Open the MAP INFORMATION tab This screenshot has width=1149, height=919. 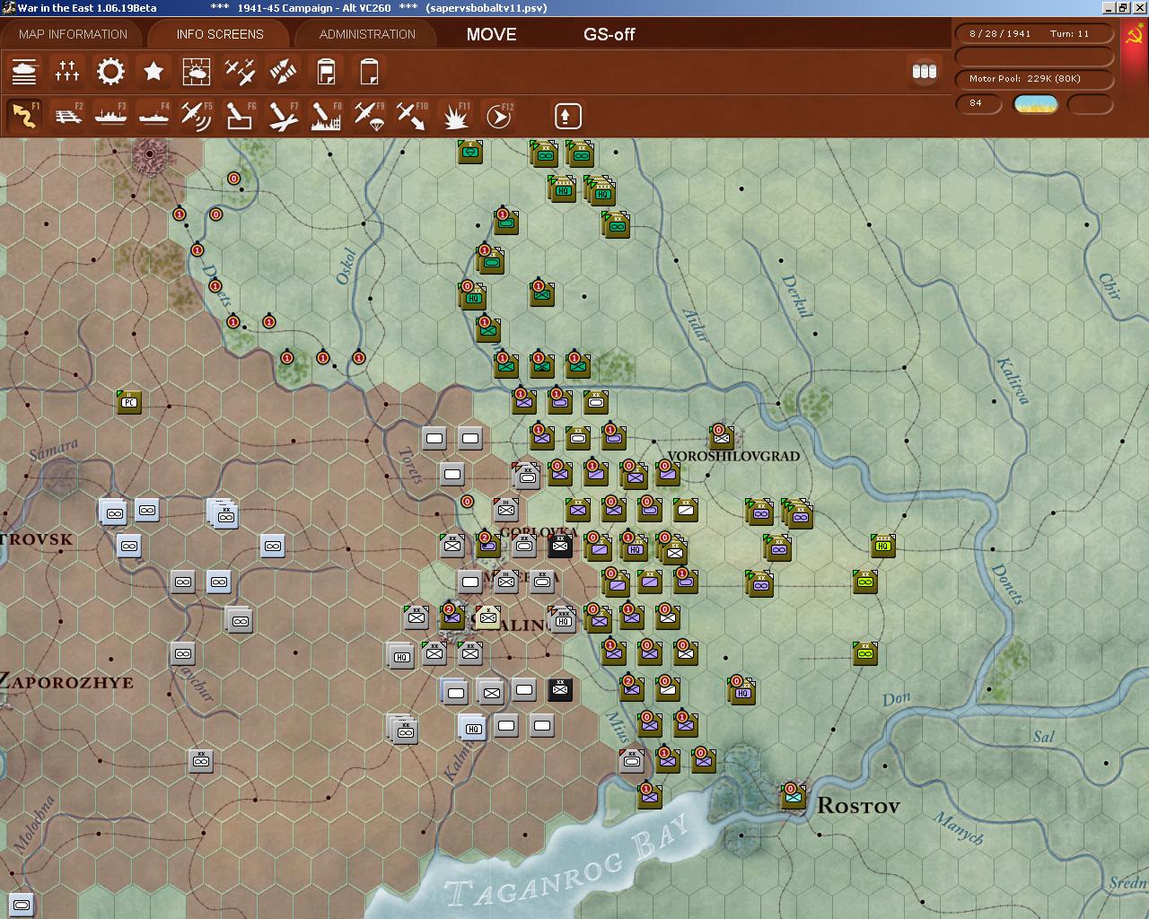point(73,34)
